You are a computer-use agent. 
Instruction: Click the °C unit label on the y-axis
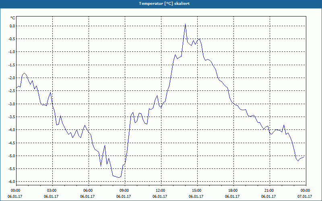click(13, 18)
